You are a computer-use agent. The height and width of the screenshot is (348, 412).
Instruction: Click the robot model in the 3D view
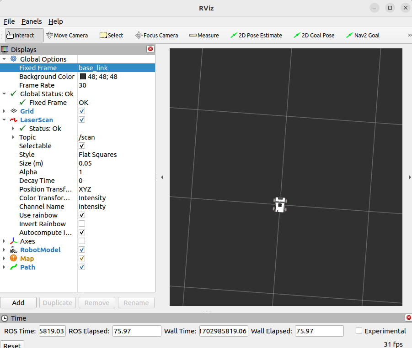280,204
